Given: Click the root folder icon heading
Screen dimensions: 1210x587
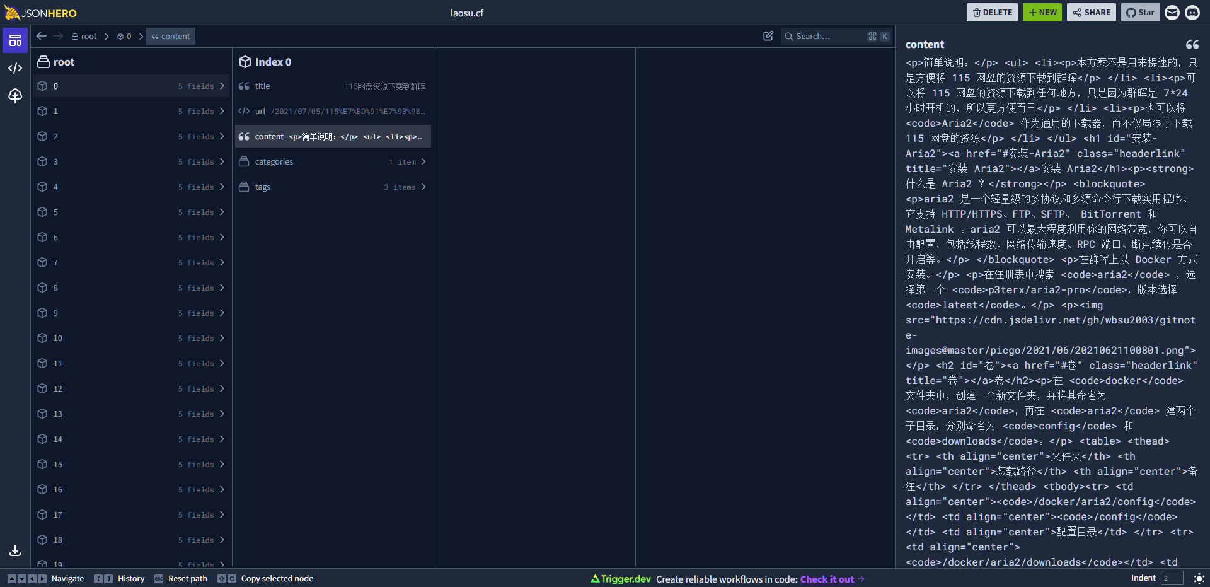Looking at the screenshot, I should 43,62.
